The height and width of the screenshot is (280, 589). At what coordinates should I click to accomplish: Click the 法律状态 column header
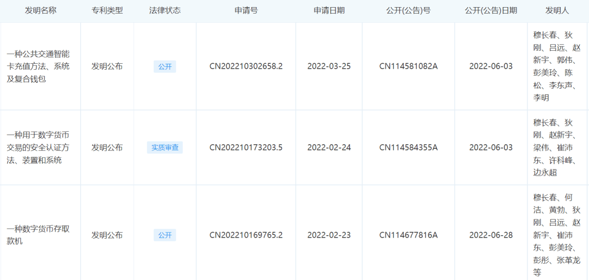pyautogui.click(x=165, y=10)
